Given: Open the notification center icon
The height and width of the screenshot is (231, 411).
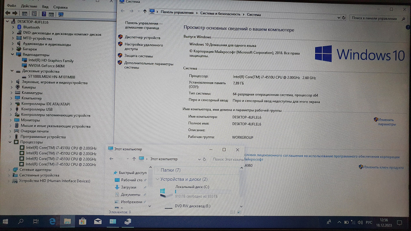Looking at the screenshot, I should pos(399,223).
